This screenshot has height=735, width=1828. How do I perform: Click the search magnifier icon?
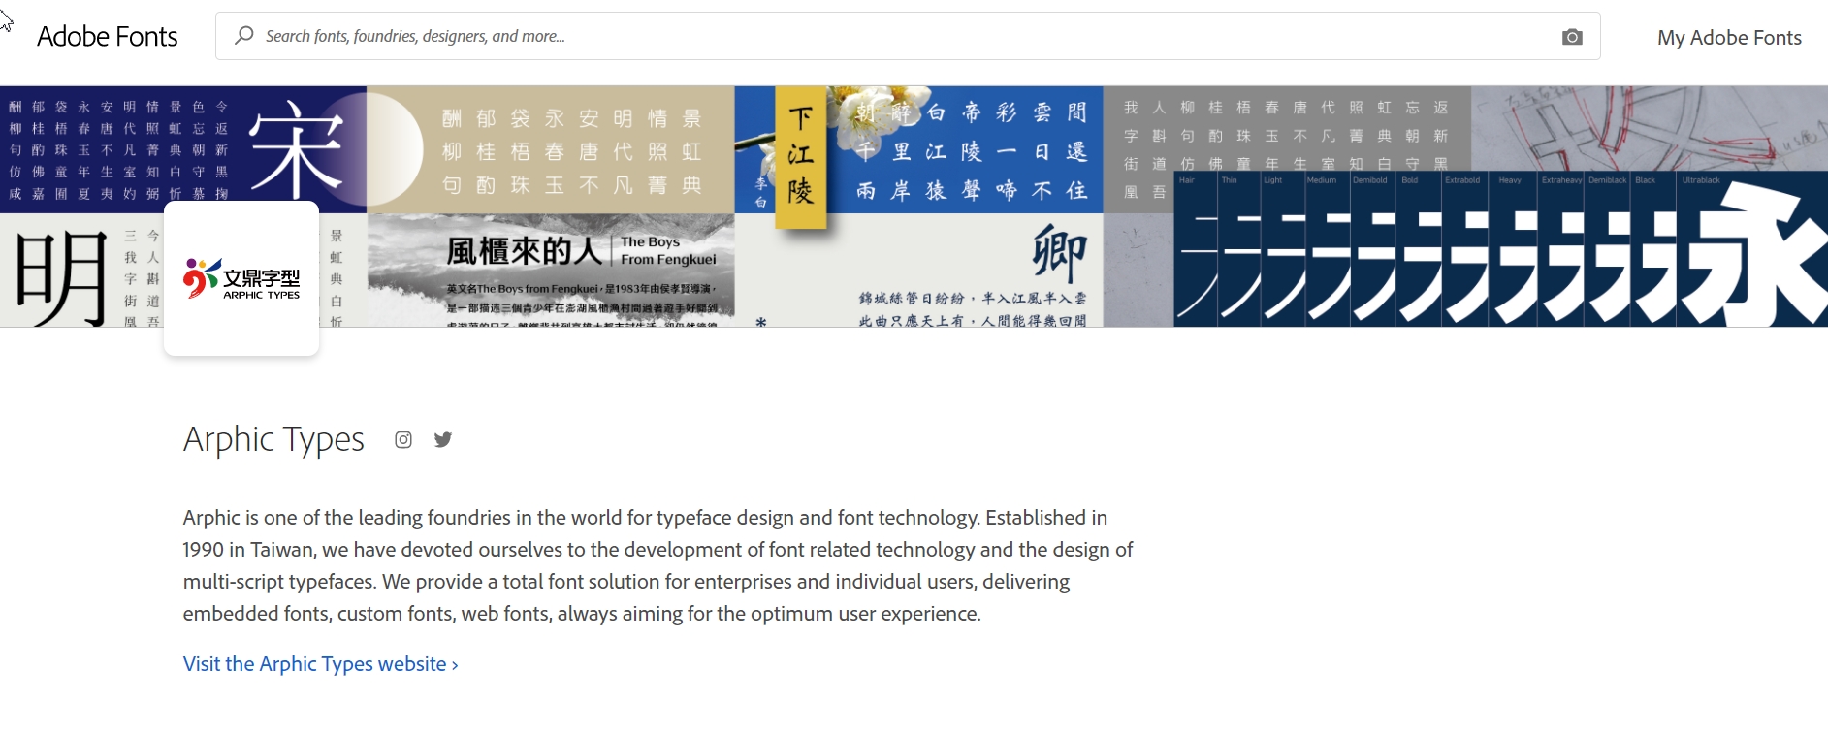tap(244, 36)
